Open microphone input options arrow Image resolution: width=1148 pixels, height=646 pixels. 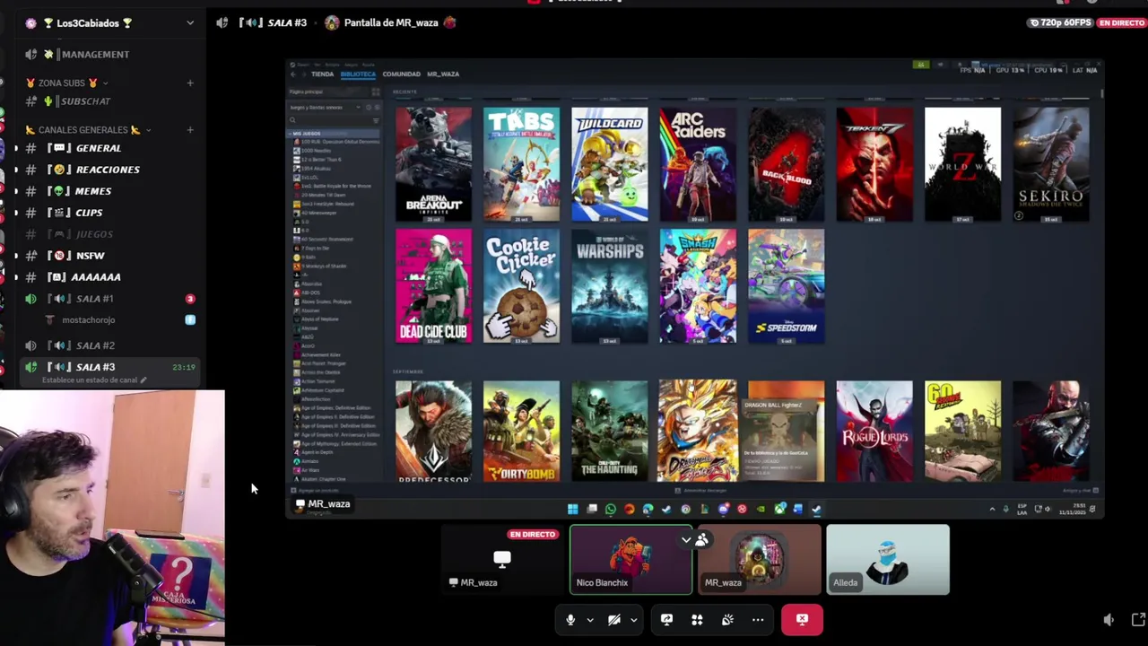coord(590,620)
